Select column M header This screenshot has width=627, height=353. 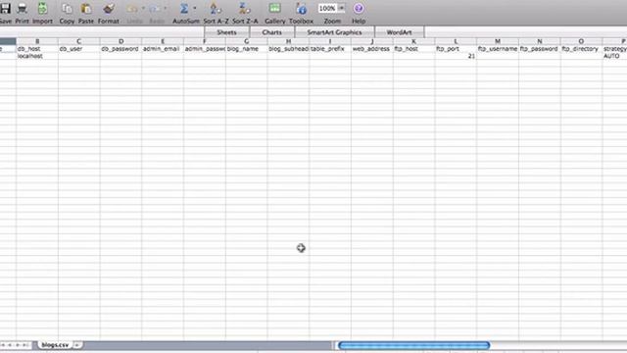(498, 41)
